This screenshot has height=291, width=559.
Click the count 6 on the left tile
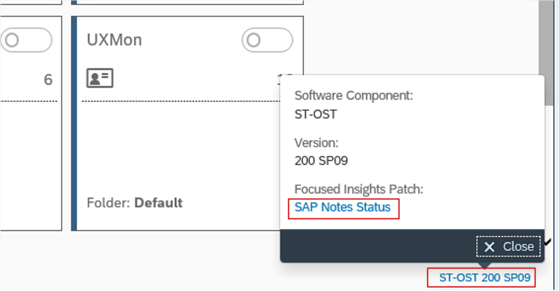(47, 80)
